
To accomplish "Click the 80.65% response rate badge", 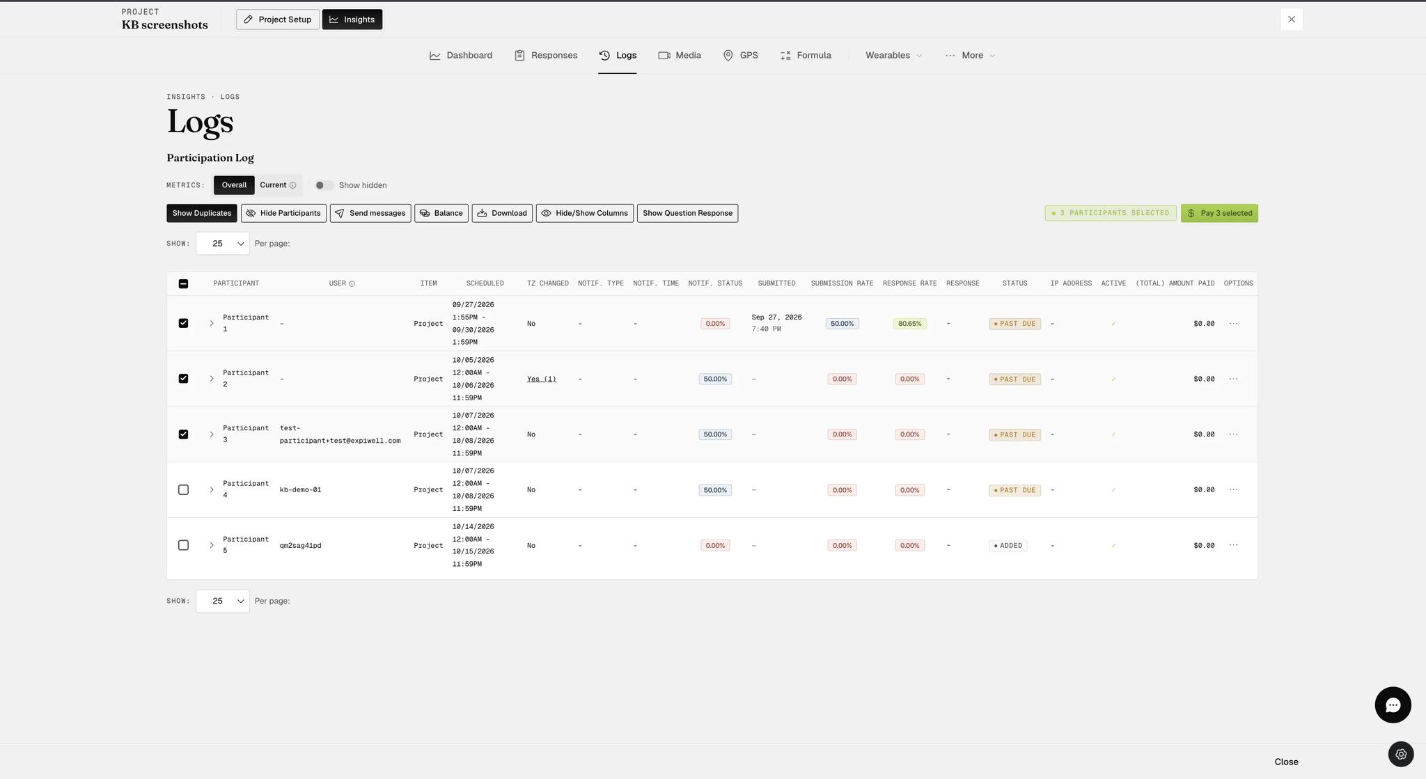I will [x=909, y=324].
